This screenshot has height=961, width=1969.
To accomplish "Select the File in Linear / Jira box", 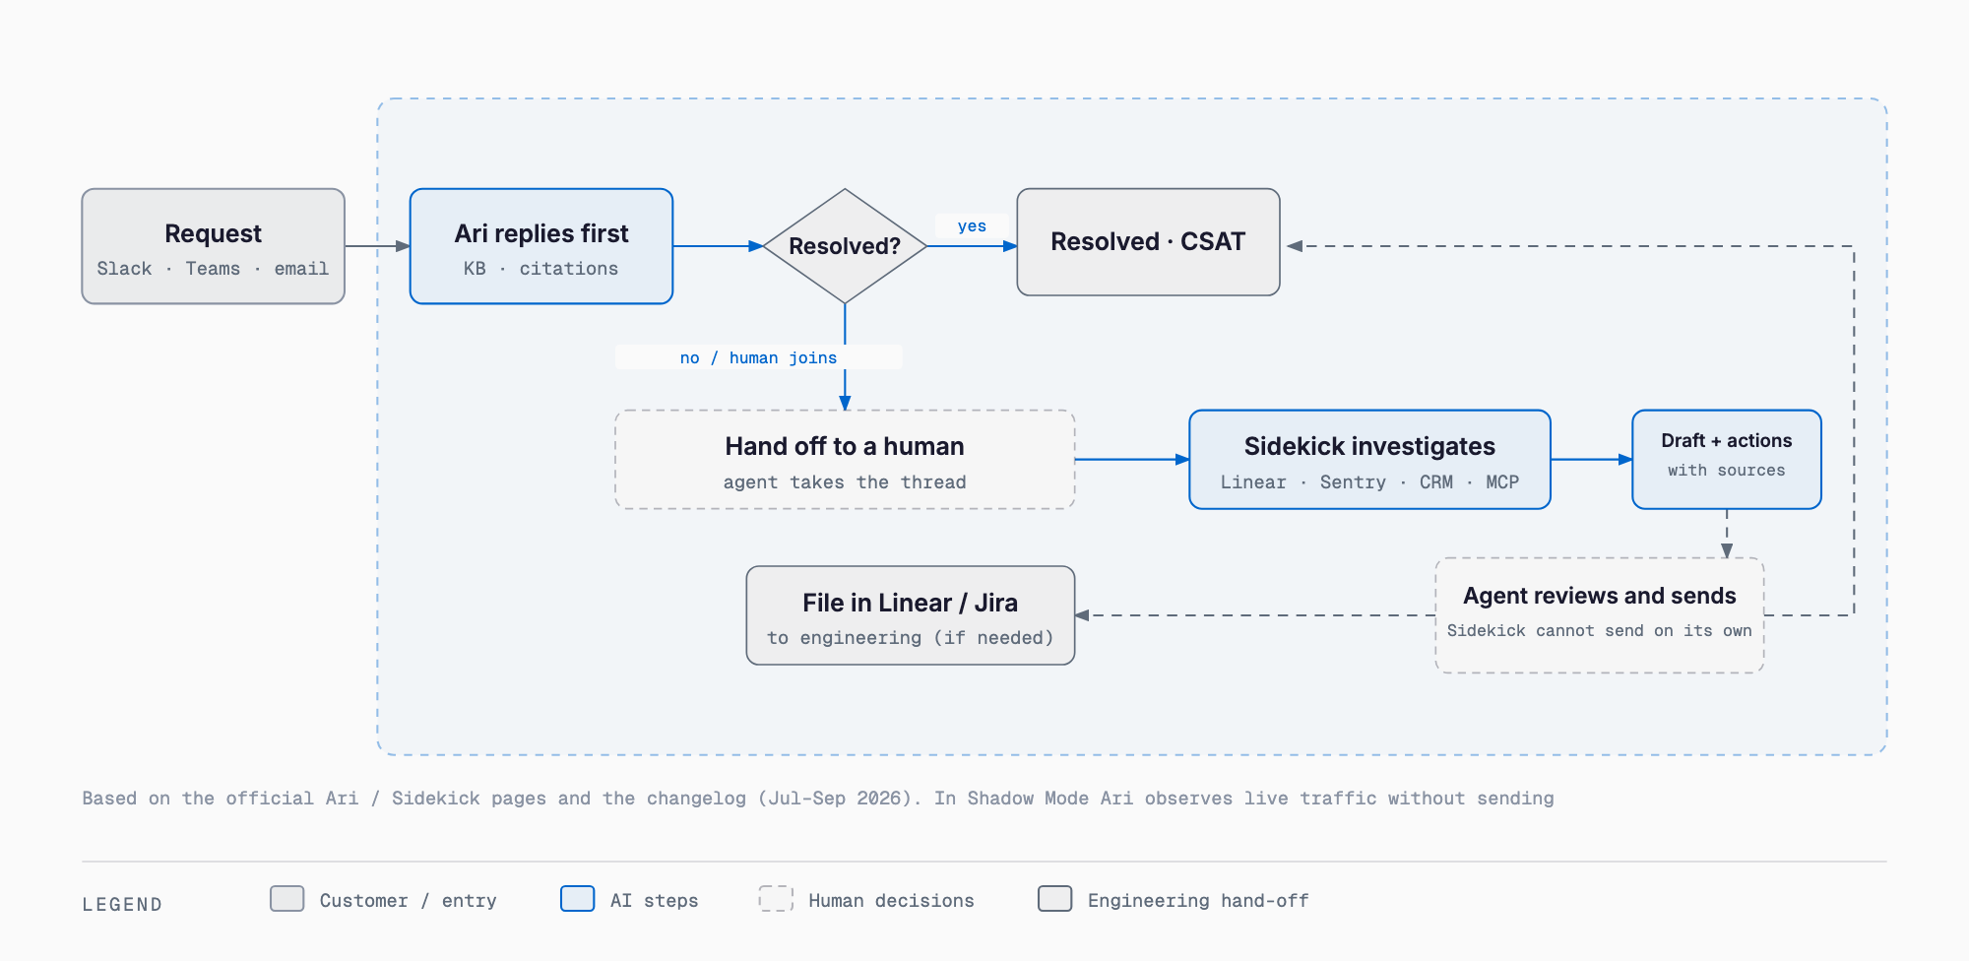I will (911, 615).
